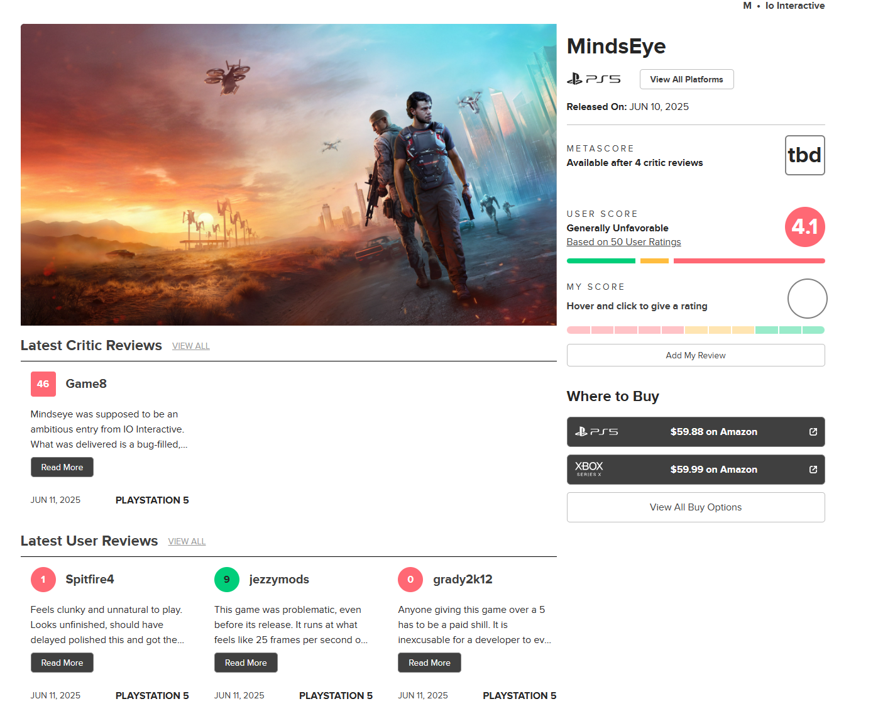Click green positive segment of user score bar
Viewport: 878px width, 716px height.
(x=601, y=261)
